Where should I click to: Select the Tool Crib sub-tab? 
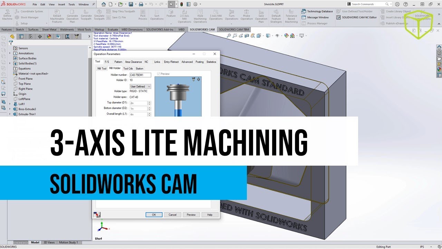coord(128,68)
